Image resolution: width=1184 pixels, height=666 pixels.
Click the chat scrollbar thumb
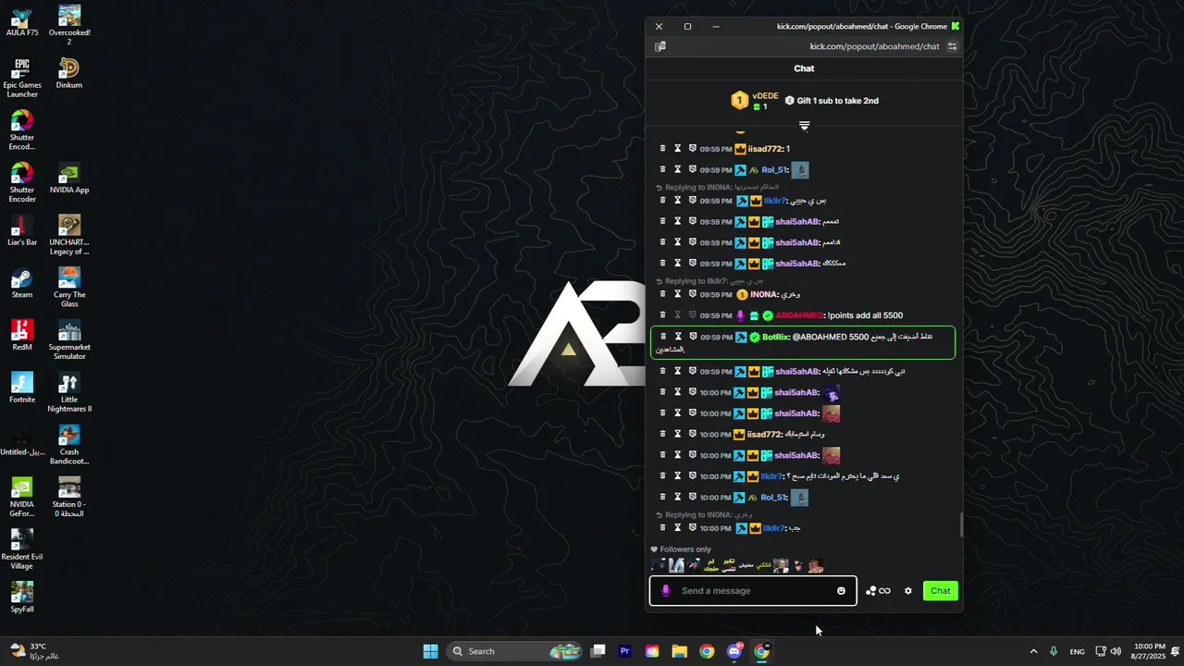pos(960,524)
